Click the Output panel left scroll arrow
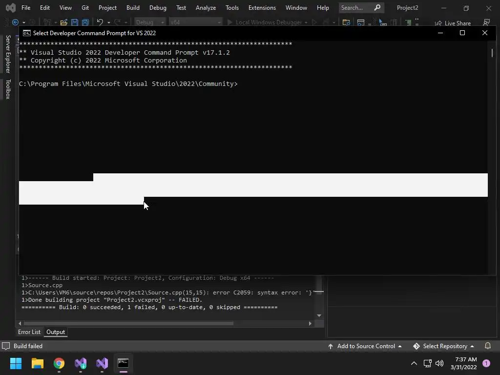The height and width of the screenshot is (375, 500). pyautogui.click(x=20, y=323)
